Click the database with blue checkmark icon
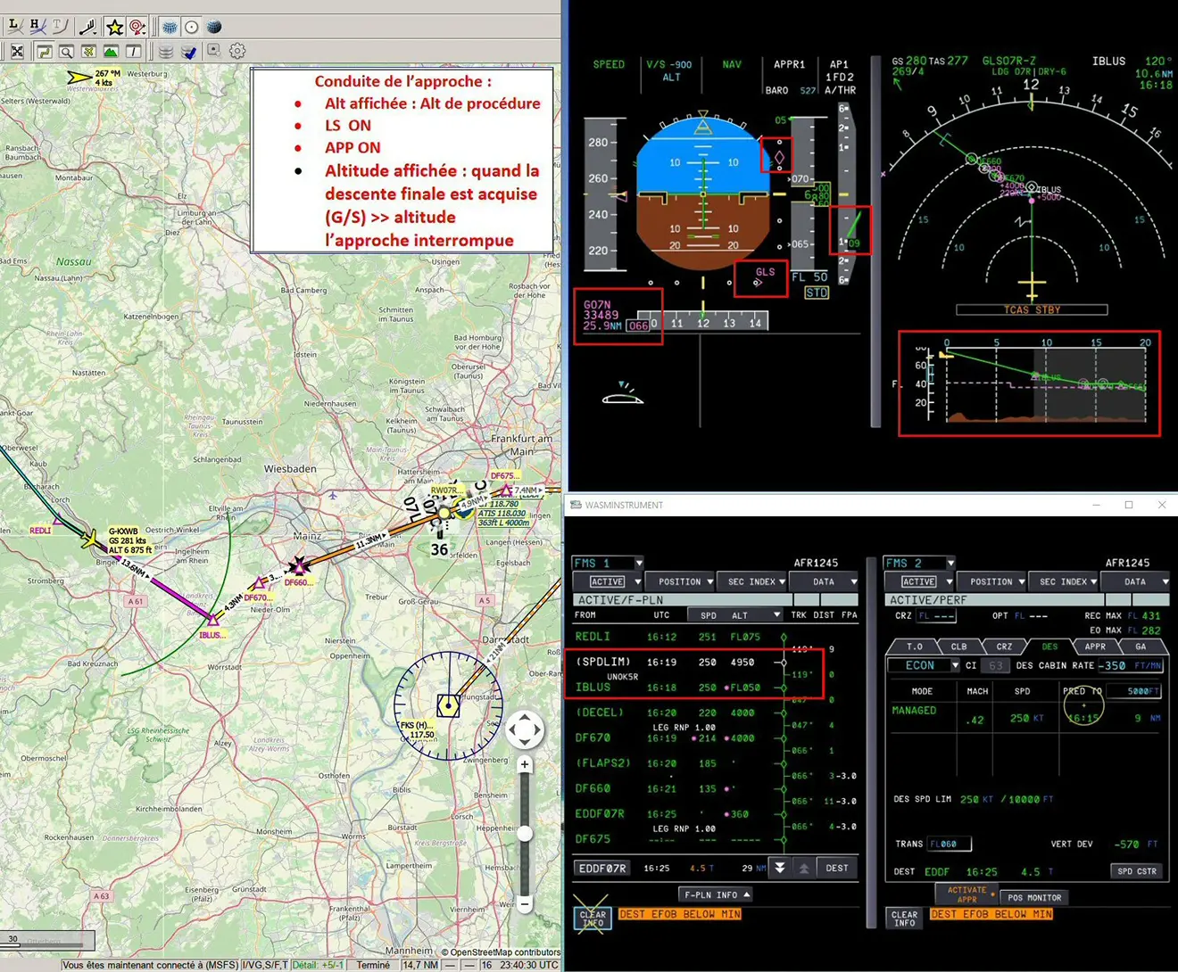 pos(188,52)
